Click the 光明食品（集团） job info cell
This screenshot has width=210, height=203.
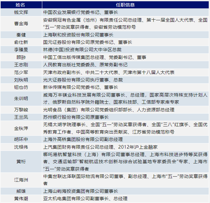pyautogui.click(x=125, y=110)
